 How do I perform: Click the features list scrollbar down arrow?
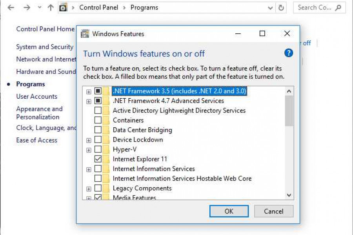click(x=289, y=195)
